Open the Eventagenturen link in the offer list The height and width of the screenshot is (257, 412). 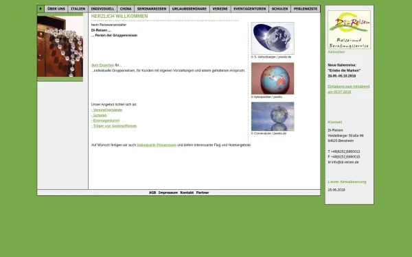pos(105,121)
